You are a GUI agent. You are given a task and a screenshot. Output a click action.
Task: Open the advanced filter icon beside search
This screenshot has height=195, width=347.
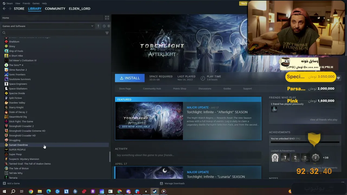tap(107, 33)
